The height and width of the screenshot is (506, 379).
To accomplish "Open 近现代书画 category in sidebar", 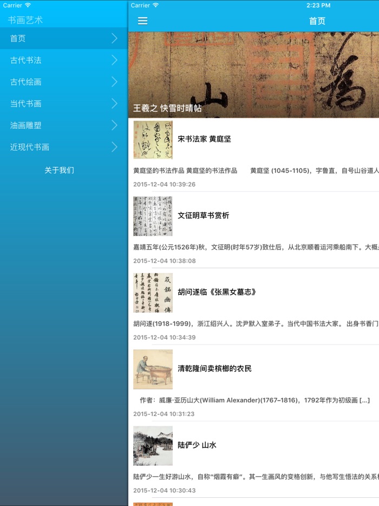I will pos(64,147).
